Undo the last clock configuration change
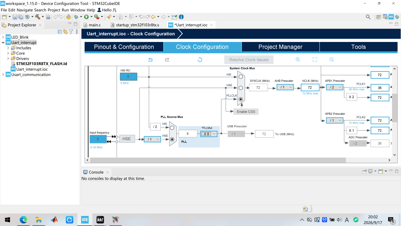 click(x=150, y=59)
